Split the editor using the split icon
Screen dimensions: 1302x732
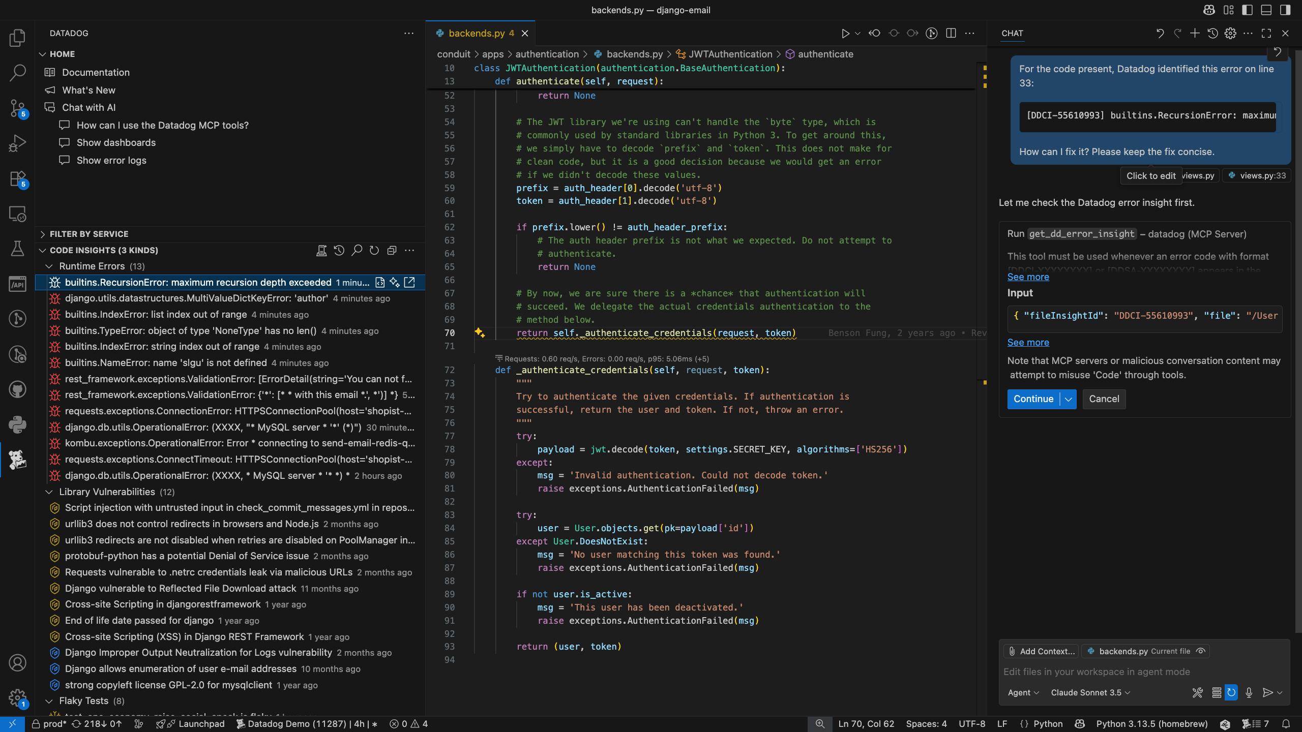950,33
